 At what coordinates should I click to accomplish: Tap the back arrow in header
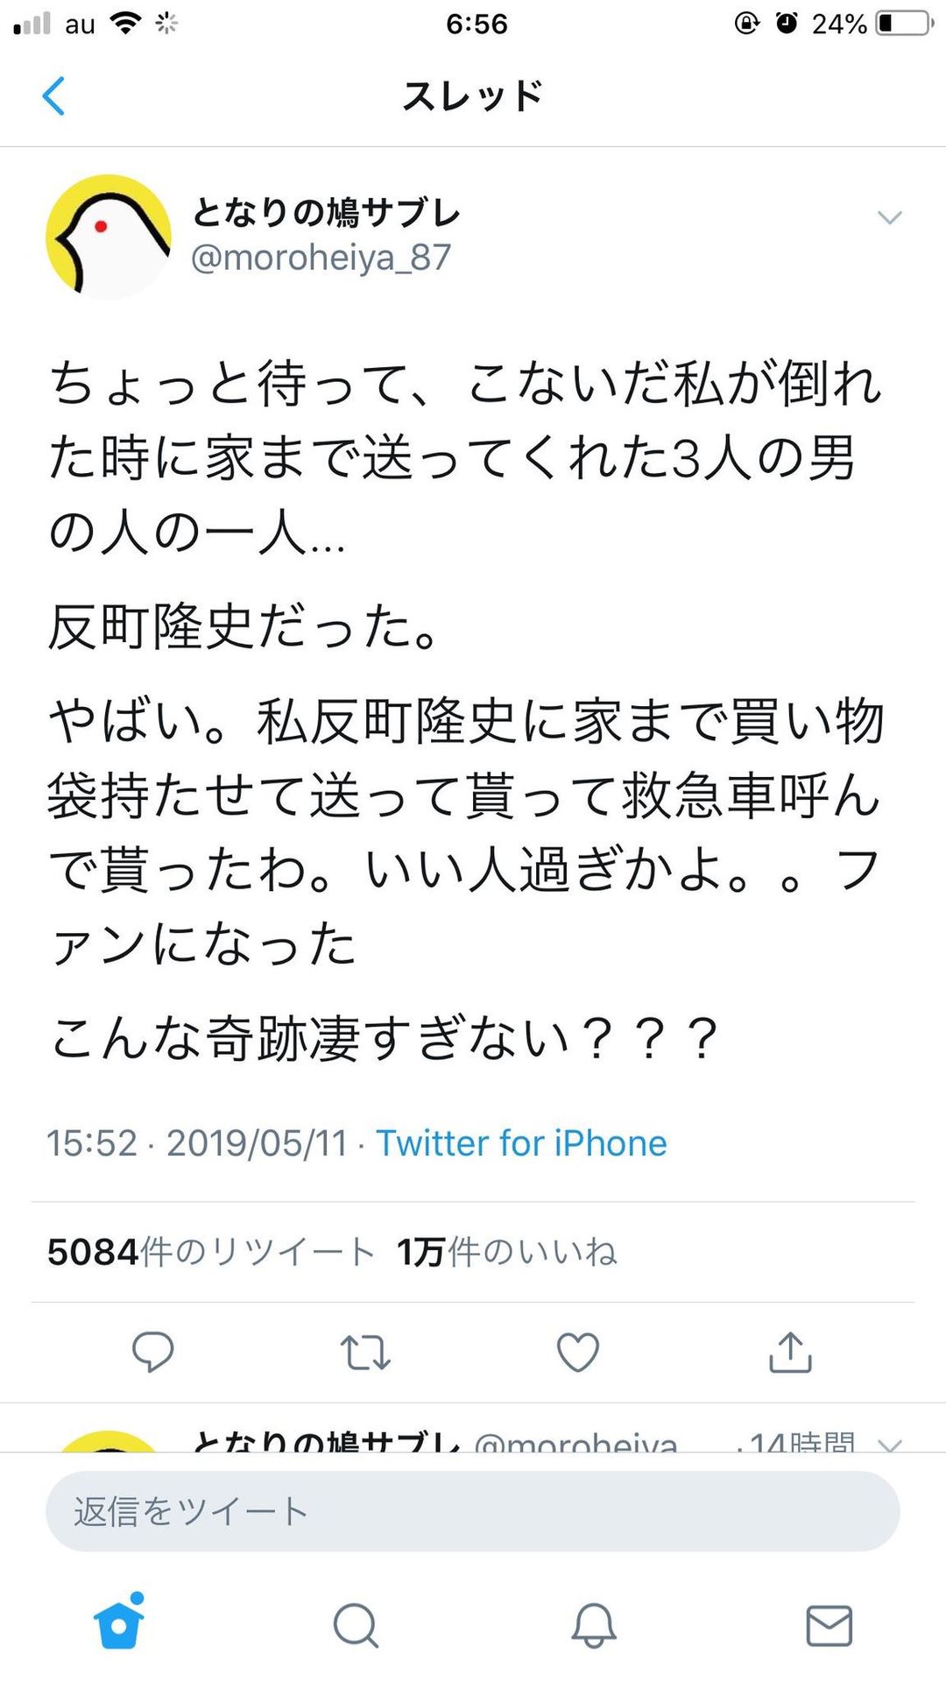coord(54,96)
